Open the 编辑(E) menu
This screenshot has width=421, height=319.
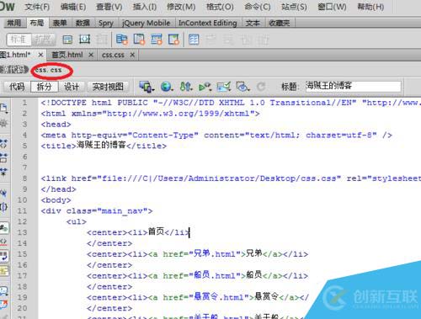(x=73, y=7)
